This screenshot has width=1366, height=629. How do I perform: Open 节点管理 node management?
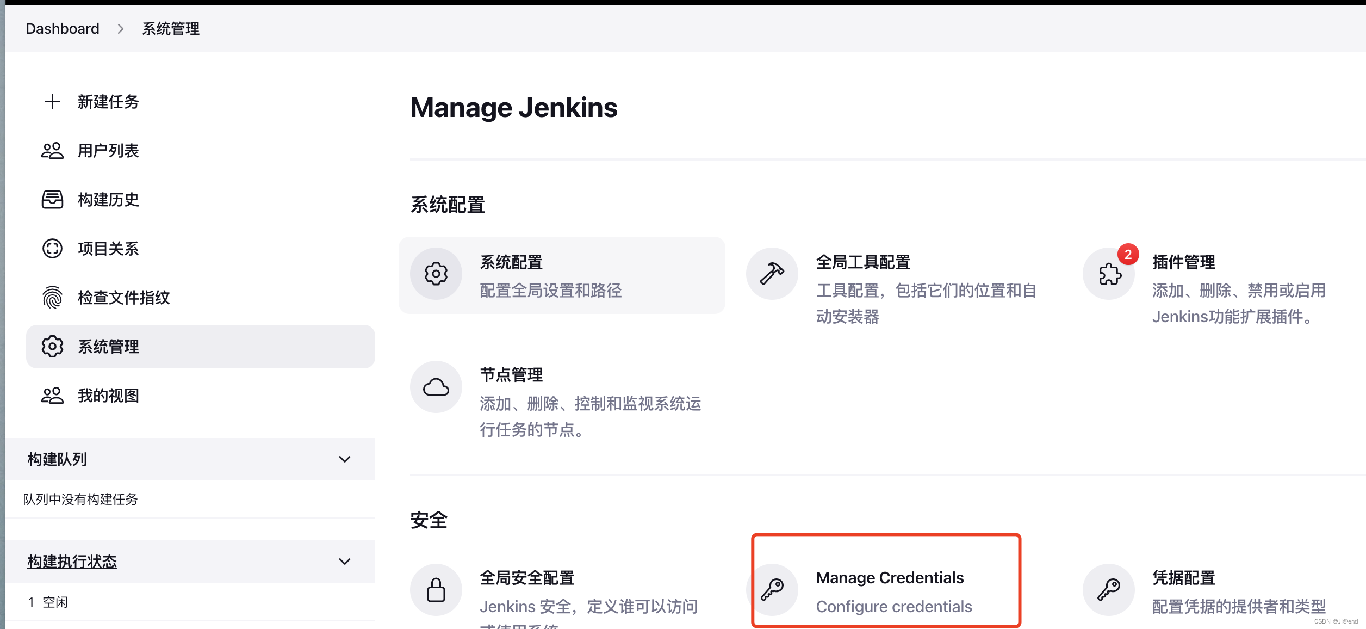[x=511, y=375]
